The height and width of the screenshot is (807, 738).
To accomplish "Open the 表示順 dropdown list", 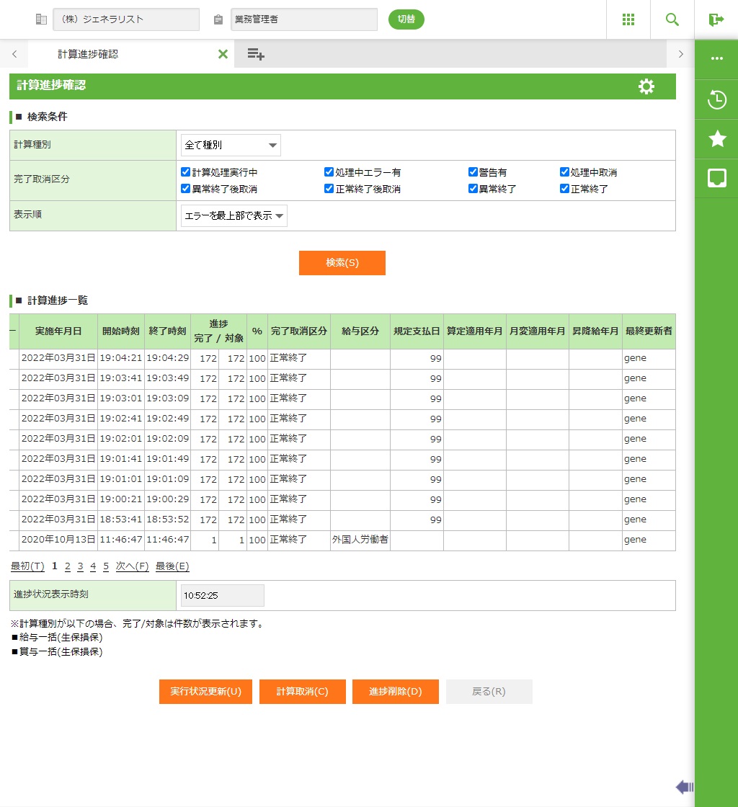I will point(234,215).
